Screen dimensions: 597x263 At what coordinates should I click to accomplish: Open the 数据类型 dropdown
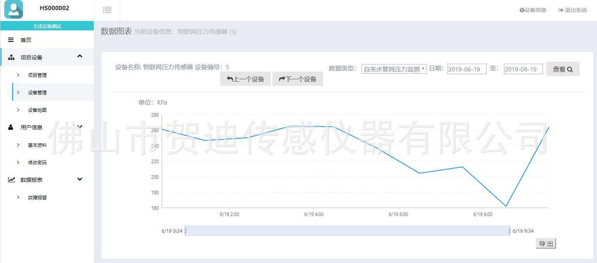coord(393,69)
